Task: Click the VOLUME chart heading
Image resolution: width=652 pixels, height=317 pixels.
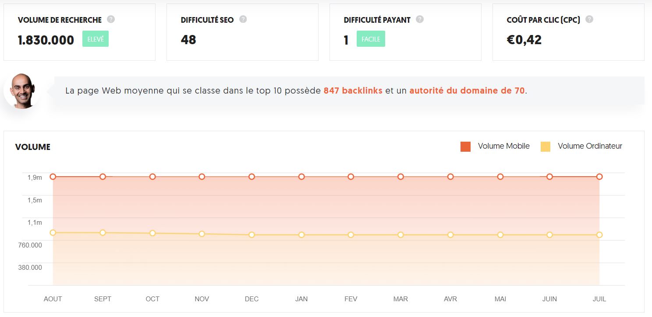Action: pyautogui.click(x=33, y=147)
